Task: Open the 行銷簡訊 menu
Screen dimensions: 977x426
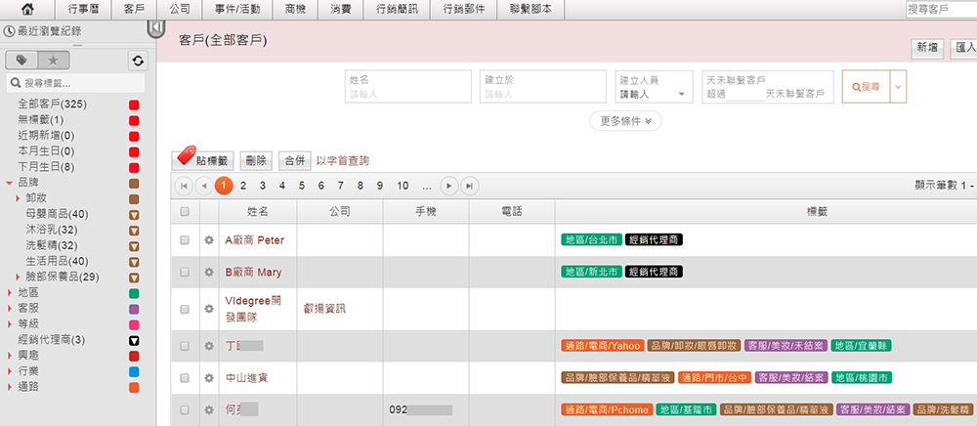Action: (398, 10)
